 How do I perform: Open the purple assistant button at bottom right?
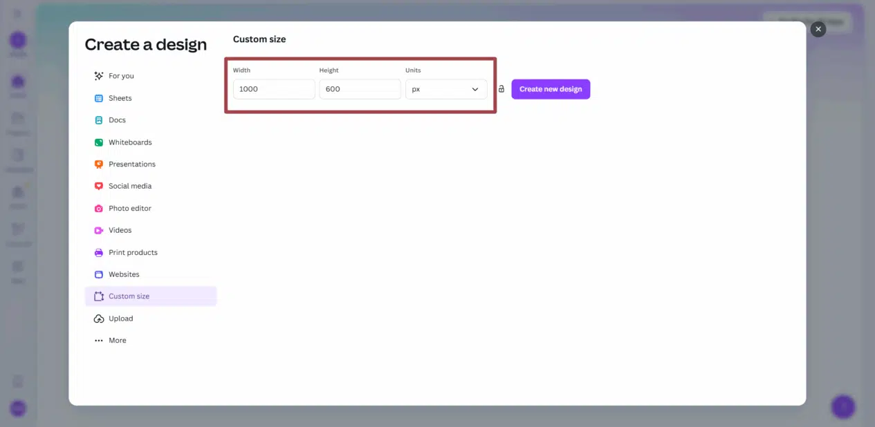pos(843,406)
